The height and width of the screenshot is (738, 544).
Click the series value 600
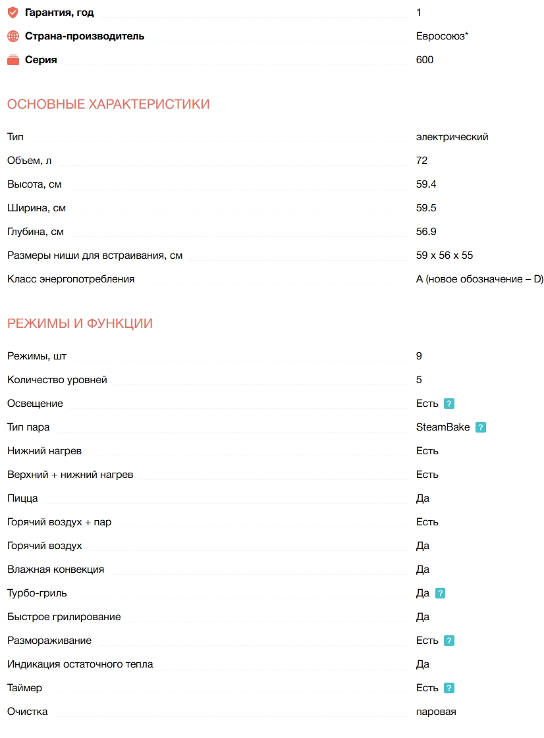click(x=425, y=60)
